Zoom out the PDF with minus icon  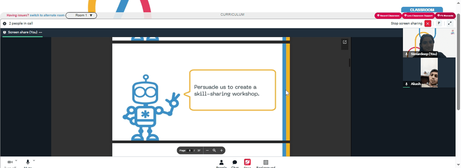pos(207,151)
